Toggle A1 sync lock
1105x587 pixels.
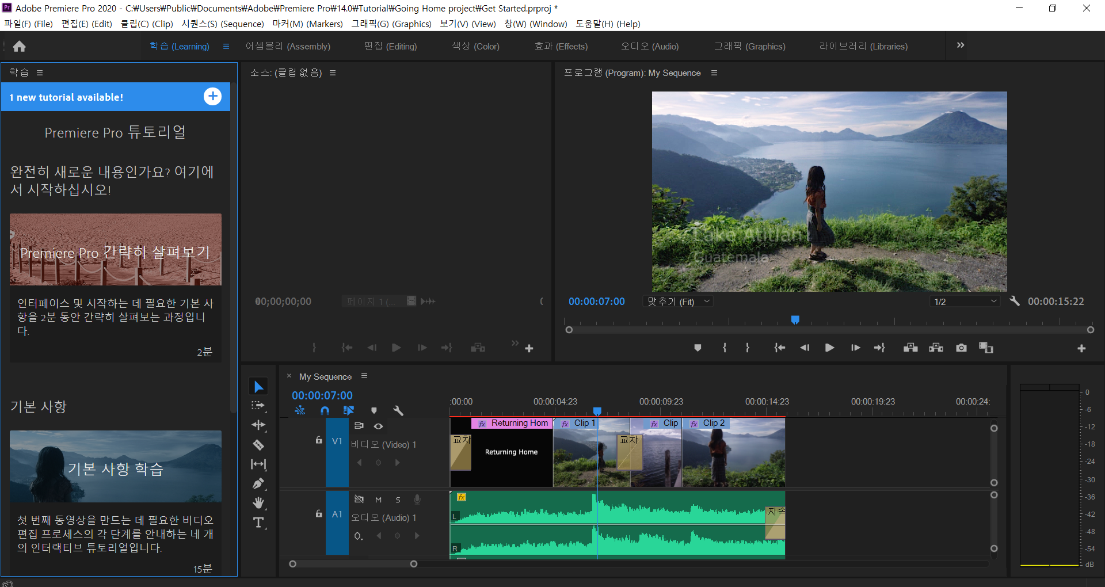coord(359,499)
